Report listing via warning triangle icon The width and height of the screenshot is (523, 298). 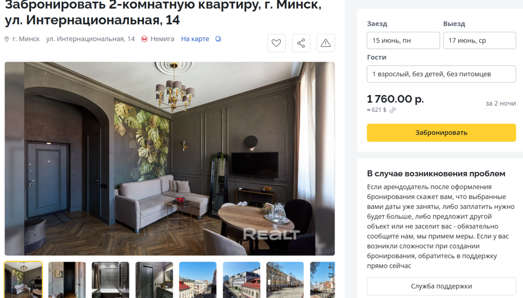[x=326, y=43]
